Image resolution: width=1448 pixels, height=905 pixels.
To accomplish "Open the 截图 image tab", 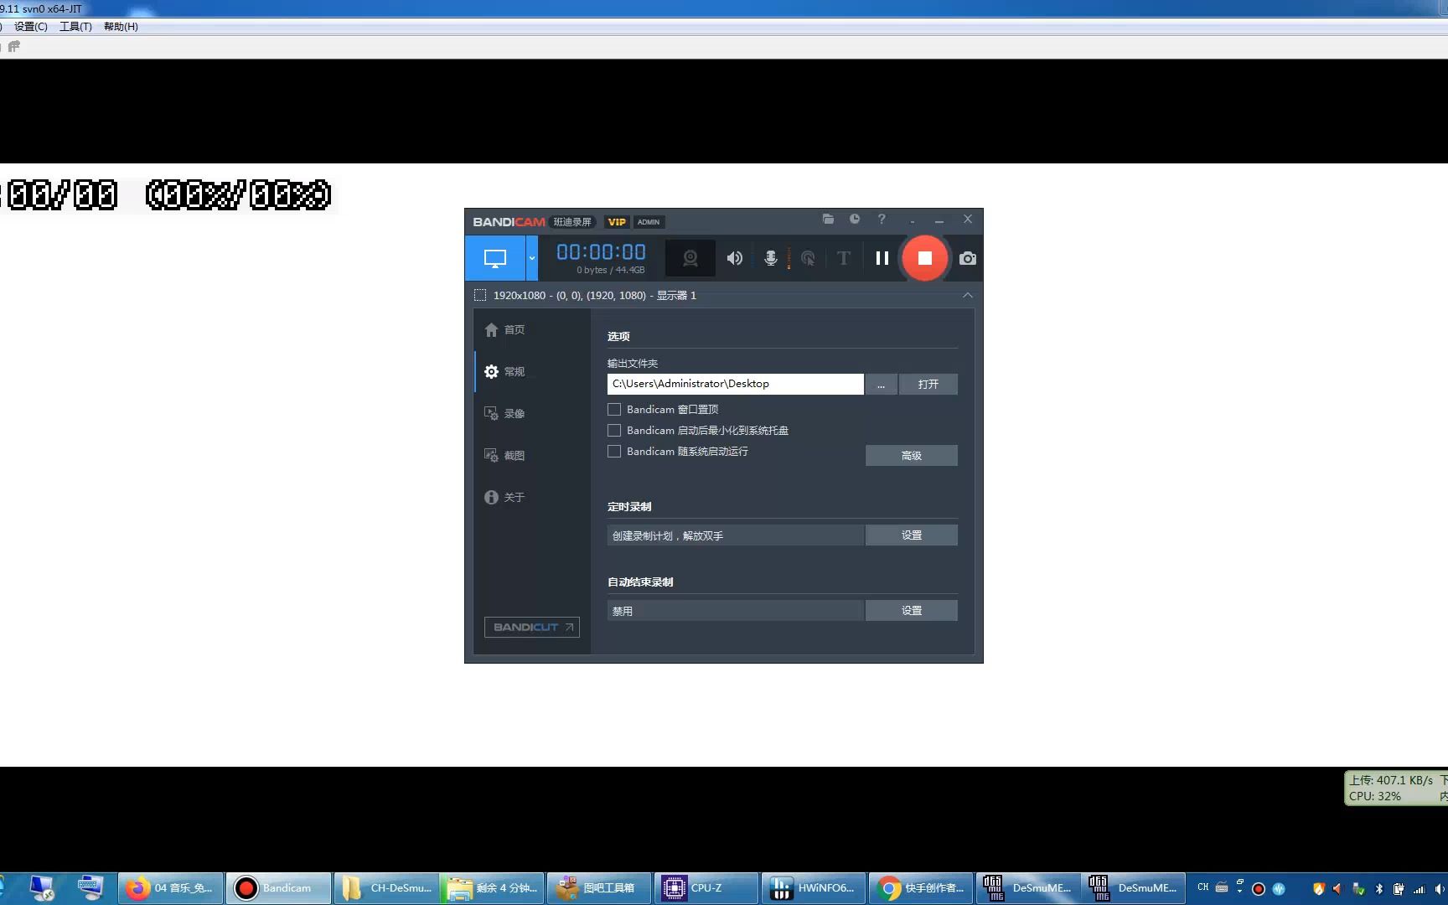I will pyautogui.click(x=504, y=456).
